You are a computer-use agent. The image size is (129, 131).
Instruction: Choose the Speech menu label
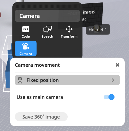pyautogui.click(x=47, y=36)
